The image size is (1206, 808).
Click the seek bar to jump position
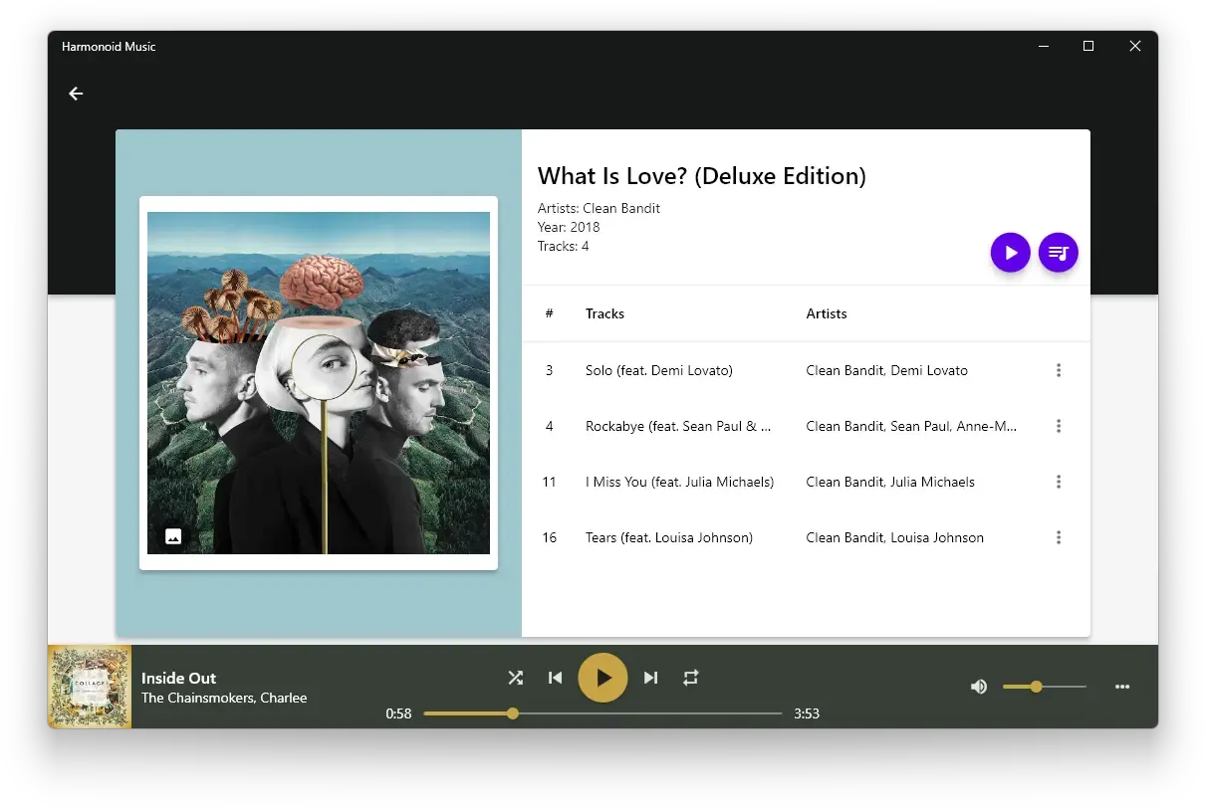click(603, 713)
